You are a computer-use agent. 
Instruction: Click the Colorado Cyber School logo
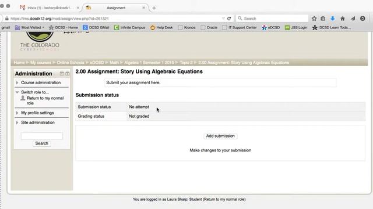40,42
